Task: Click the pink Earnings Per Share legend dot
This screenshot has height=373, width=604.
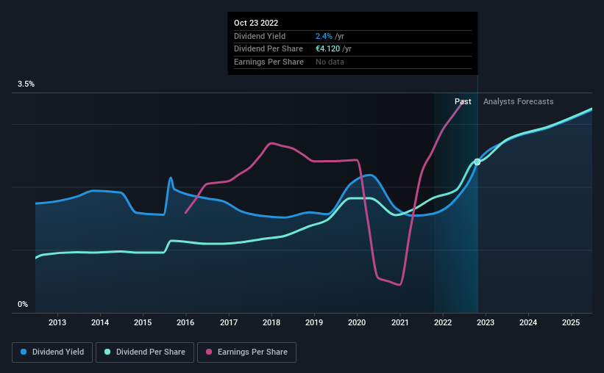Action: pos(209,352)
